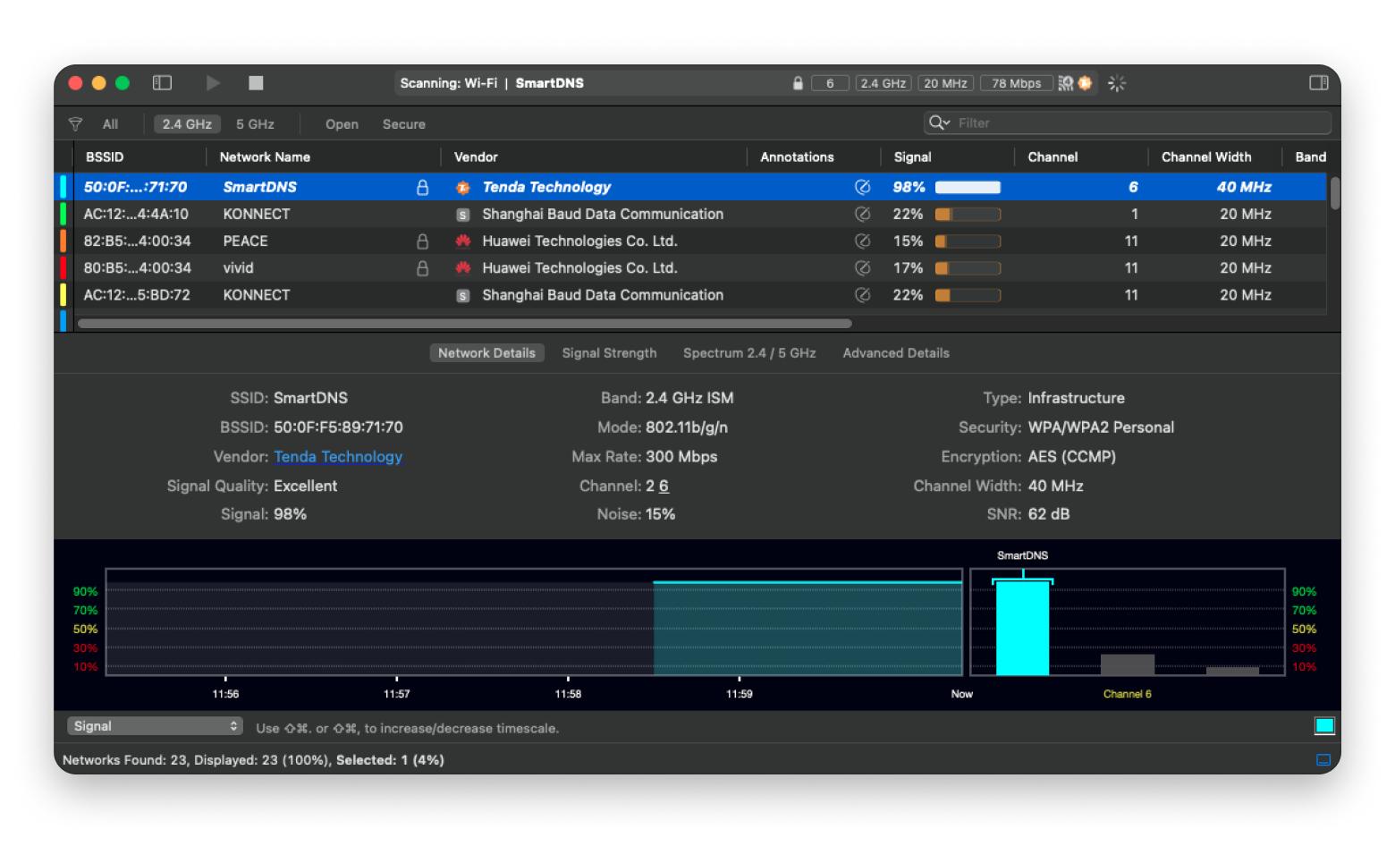Click the cyan graph color swatch
Screen dimensions: 1395x846
pos(1323,726)
